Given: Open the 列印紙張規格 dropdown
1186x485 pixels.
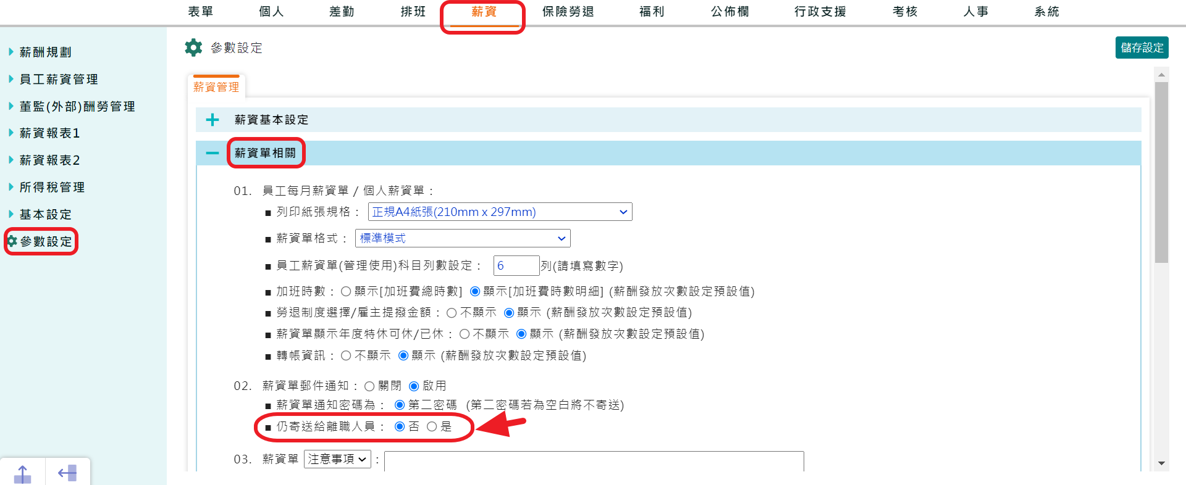Looking at the screenshot, I should tap(500, 212).
